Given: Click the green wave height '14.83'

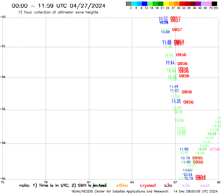Looking at the screenshot, I should (204, 146).
